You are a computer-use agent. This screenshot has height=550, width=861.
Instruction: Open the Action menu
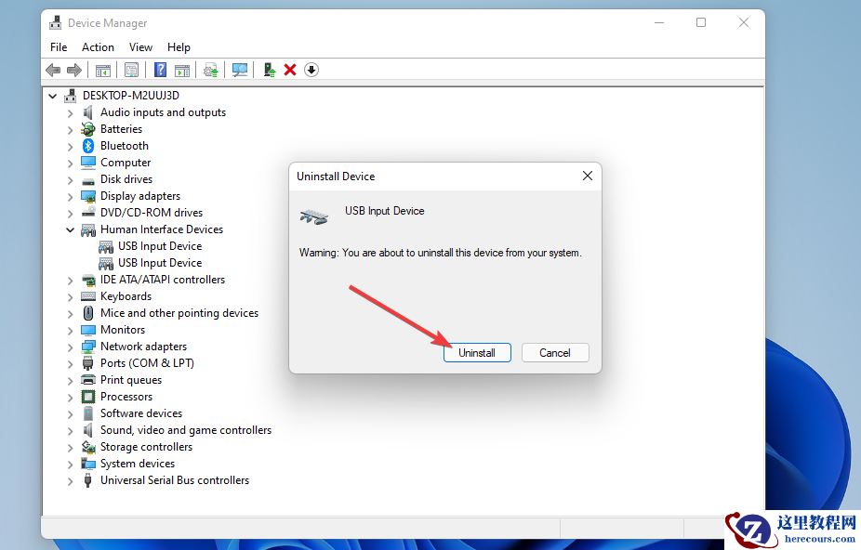point(98,46)
